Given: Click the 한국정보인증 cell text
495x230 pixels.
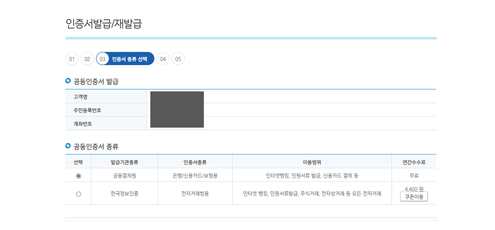Looking at the screenshot, I should point(124,194).
